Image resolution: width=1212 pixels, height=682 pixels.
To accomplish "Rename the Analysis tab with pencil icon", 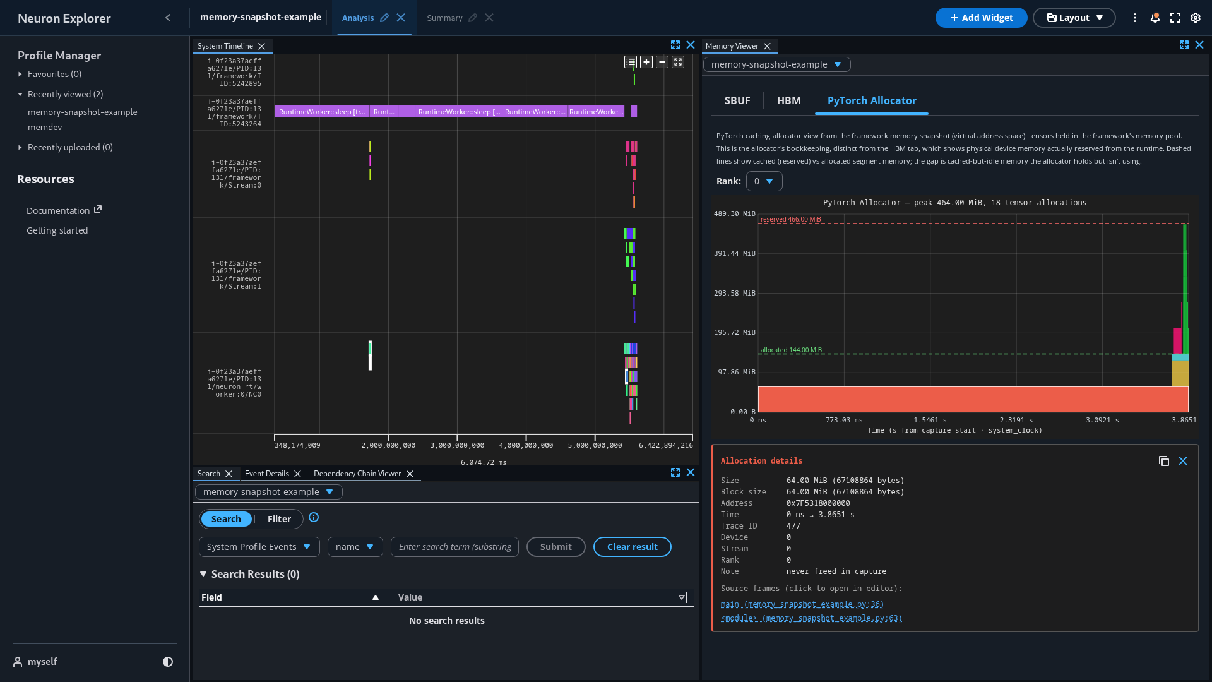I will click(x=384, y=18).
